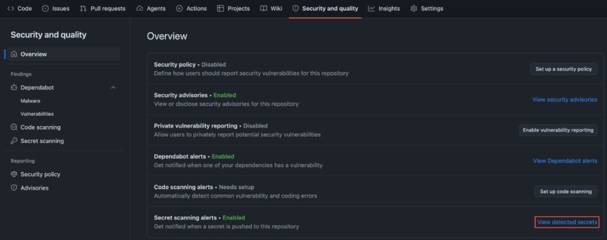Click View security advisories link
Screen dimensions: 607x240
click(565, 100)
